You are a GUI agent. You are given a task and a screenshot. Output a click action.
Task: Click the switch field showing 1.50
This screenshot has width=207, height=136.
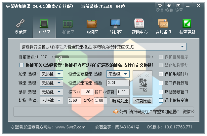74,101
